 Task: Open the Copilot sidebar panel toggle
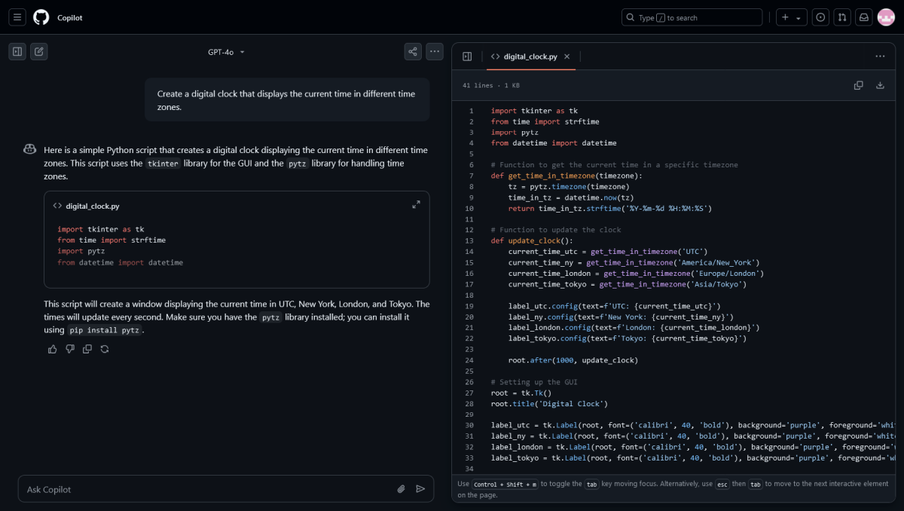pyautogui.click(x=17, y=51)
